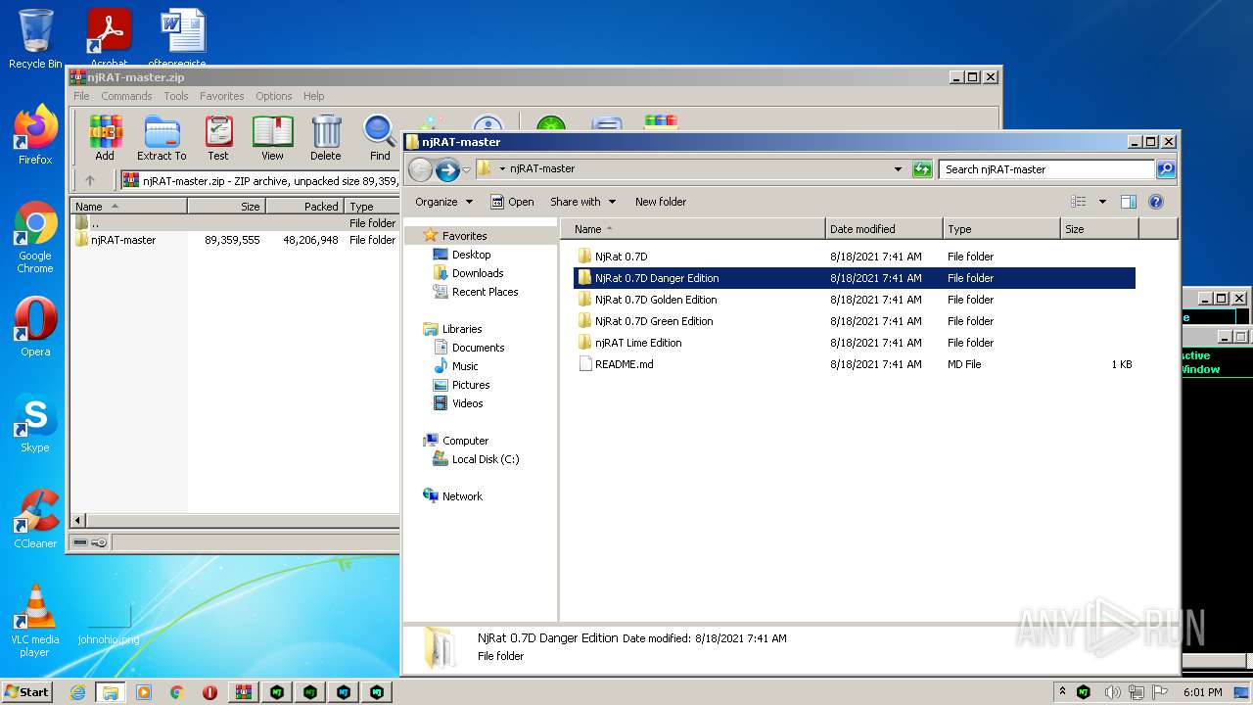Select NjRat 0.7D folder
The width and height of the screenshot is (1253, 705).
tap(621, 257)
